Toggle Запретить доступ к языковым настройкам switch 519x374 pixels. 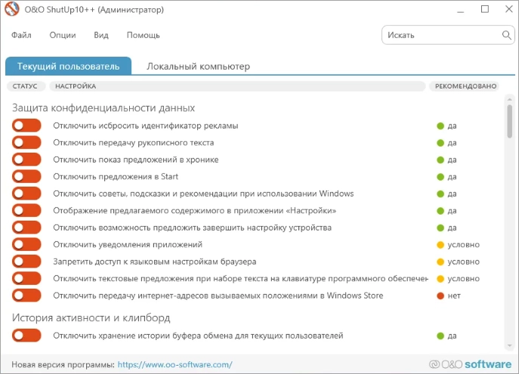click(x=26, y=261)
